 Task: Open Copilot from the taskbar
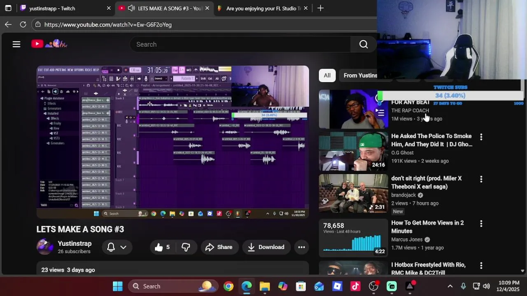point(283,286)
